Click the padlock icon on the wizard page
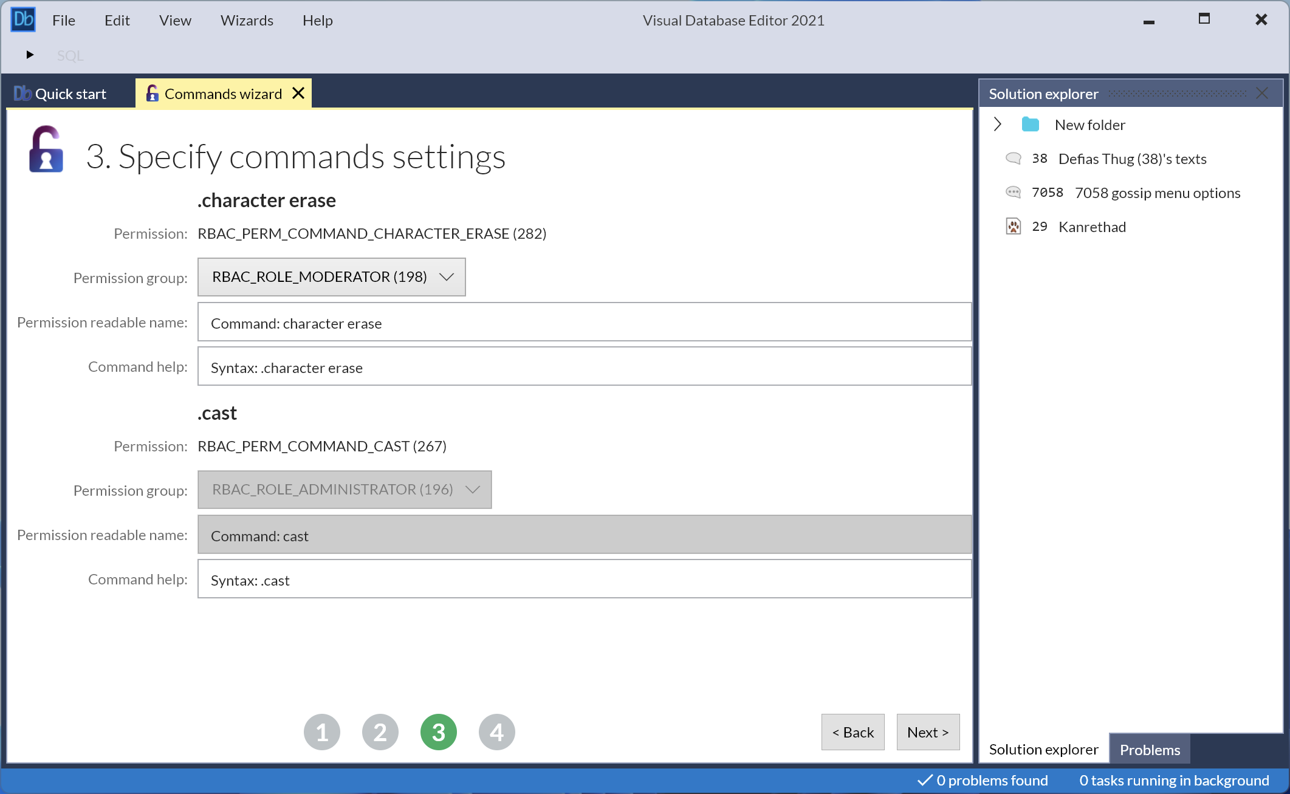1290x794 pixels. 46,149
